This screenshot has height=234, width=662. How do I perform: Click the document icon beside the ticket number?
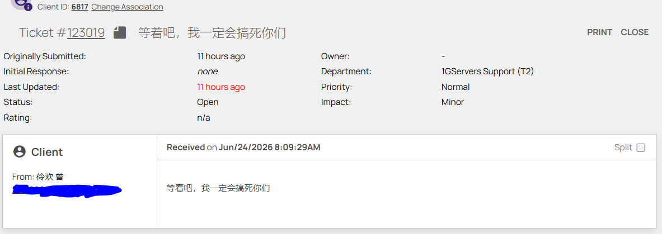pos(120,32)
